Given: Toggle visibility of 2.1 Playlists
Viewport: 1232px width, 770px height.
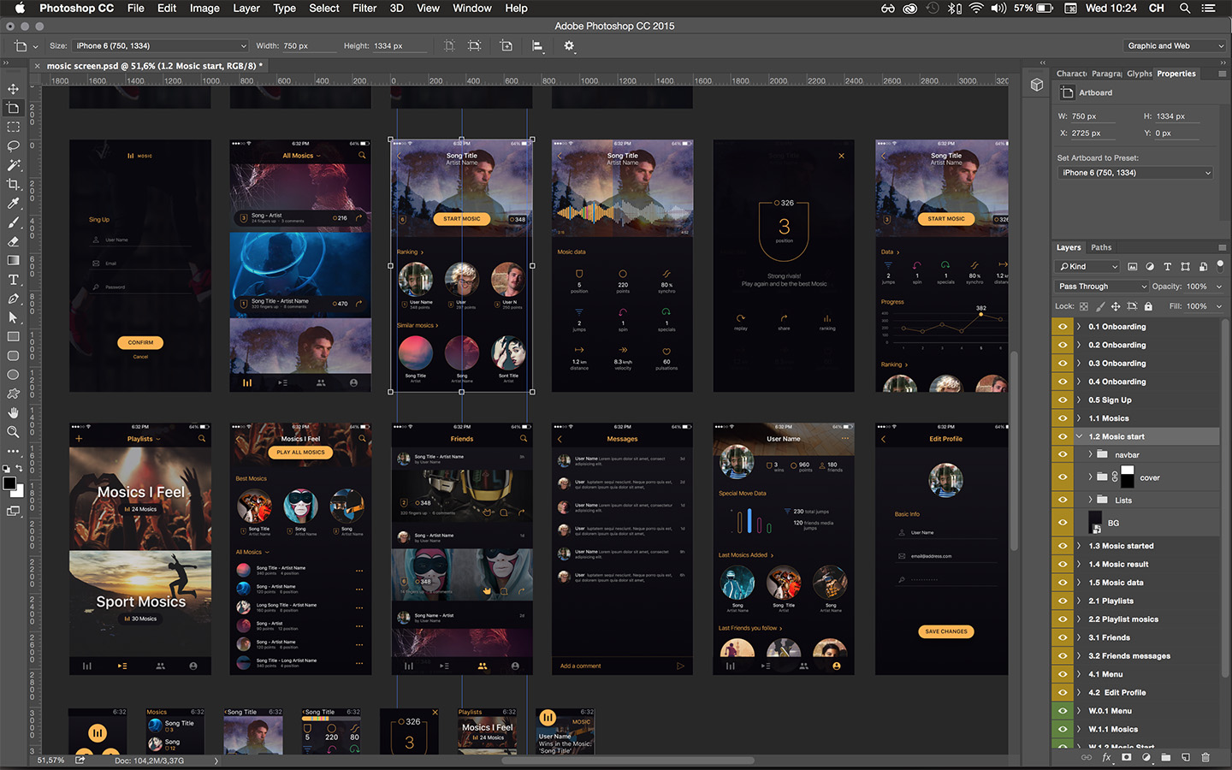Looking at the screenshot, I should click(1063, 601).
